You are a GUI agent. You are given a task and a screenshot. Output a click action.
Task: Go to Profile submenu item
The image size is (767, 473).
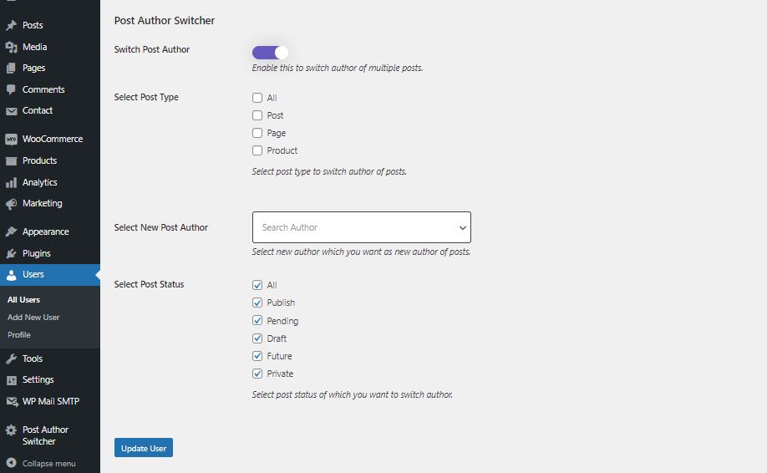click(19, 334)
